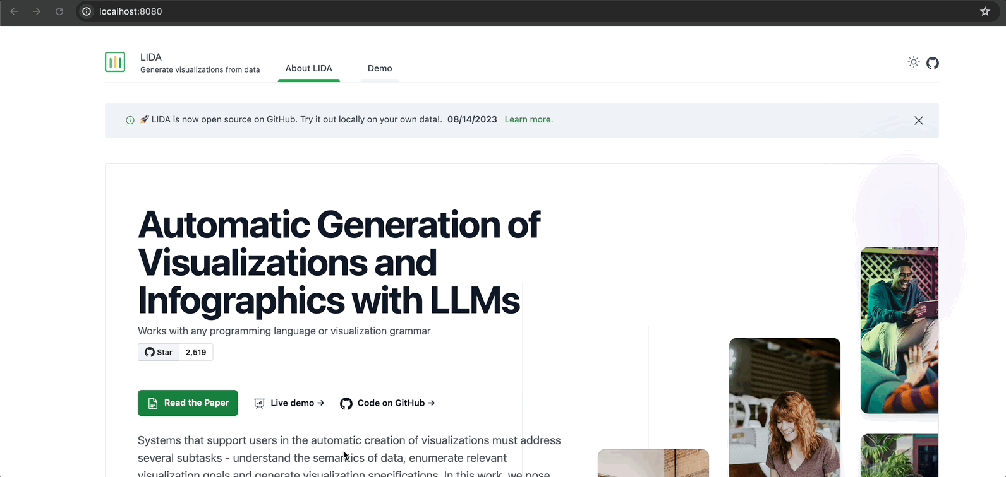The height and width of the screenshot is (477, 1006).
Task: Dismiss the announcement banner with the X
Action: (x=919, y=121)
